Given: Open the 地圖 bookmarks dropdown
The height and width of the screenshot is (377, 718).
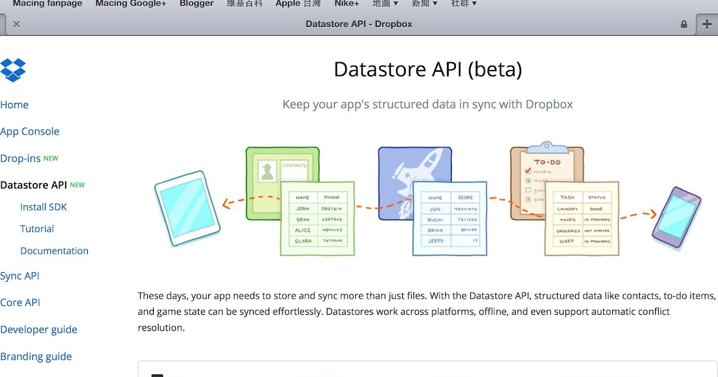Looking at the screenshot, I should click(385, 4).
